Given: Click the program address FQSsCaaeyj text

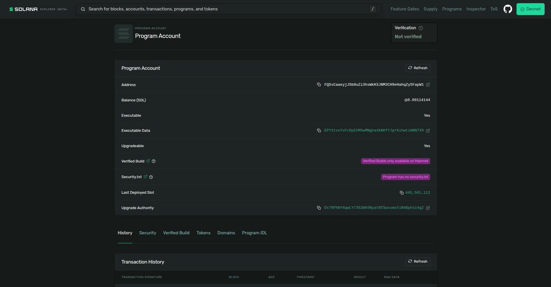Looking at the screenshot, I should coord(374,84).
